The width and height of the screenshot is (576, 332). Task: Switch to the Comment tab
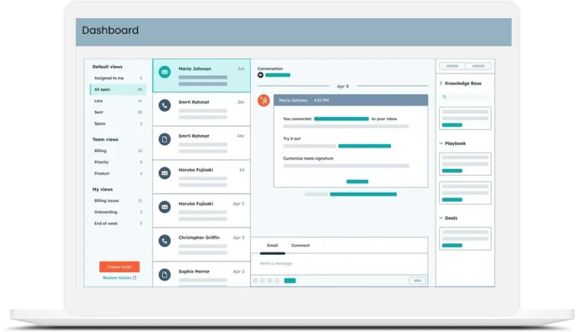point(300,246)
